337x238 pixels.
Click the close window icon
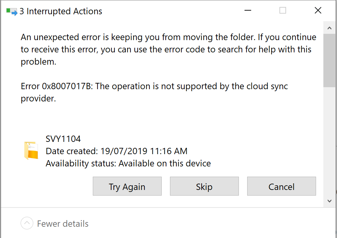tap(318, 10)
